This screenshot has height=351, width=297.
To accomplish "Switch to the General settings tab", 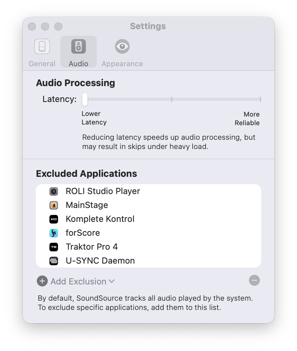I will 42,52.
